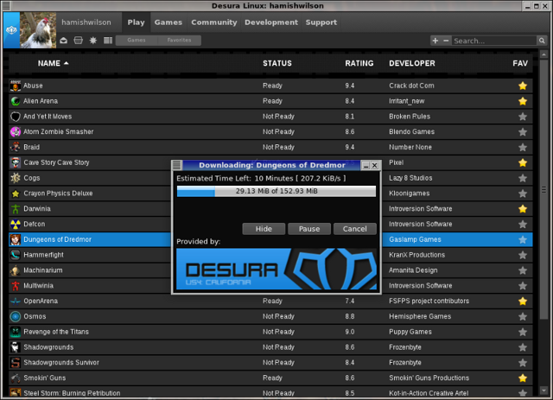Switch to list view icon
The width and height of the screenshot is (553, 400).
(108, 41)
